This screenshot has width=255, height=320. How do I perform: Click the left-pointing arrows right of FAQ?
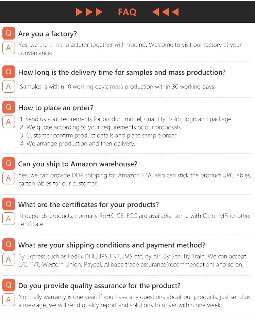pyautogui.click(x=165, y=12)
